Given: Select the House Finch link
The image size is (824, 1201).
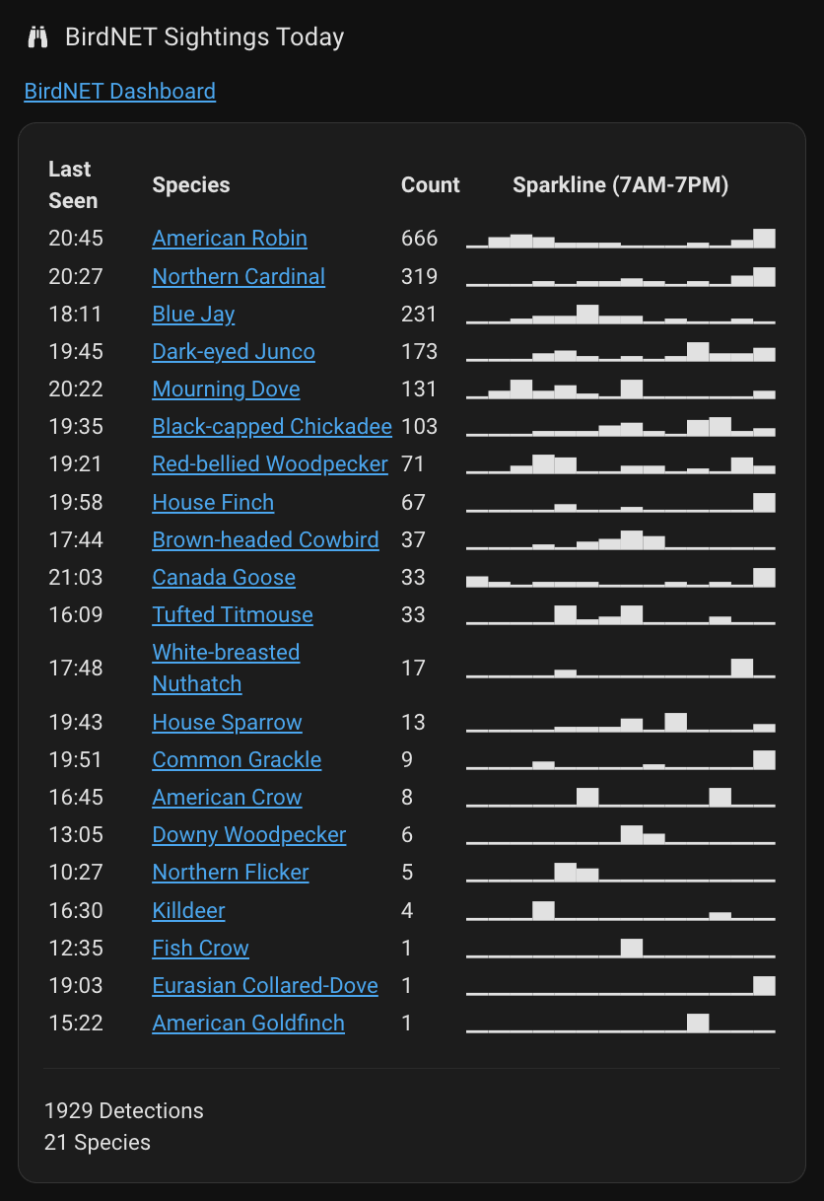Looking at the screenshot, I should pos(213,503).
